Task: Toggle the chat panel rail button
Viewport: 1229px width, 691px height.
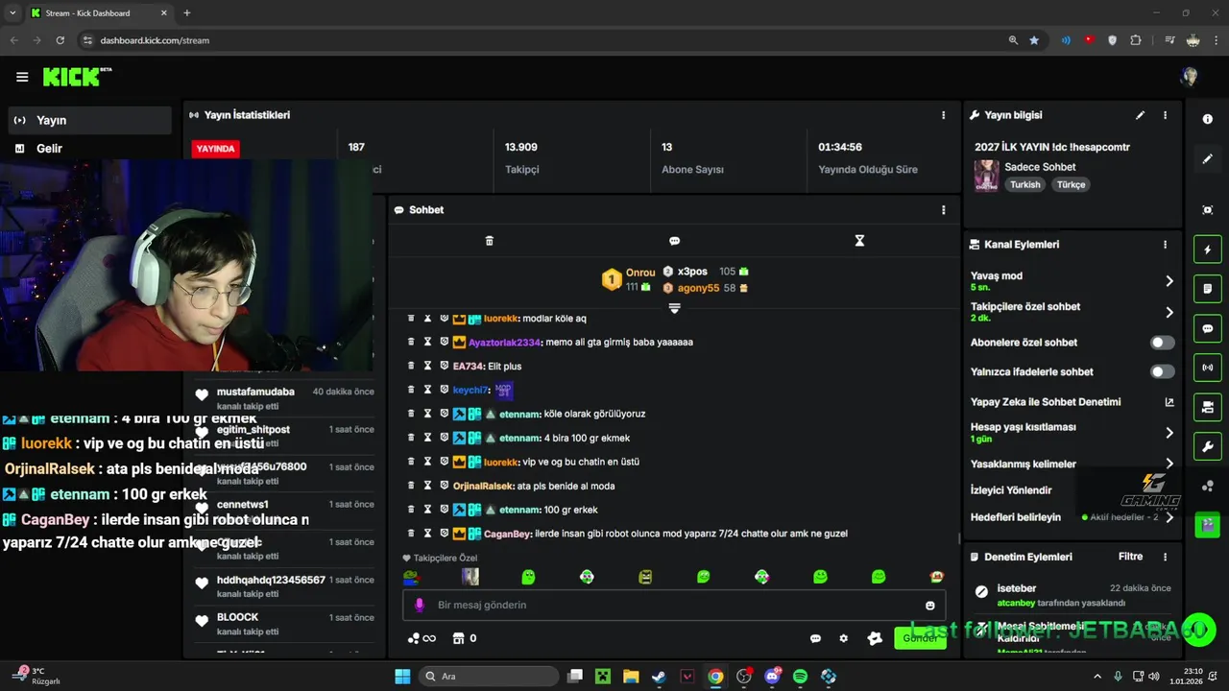Action: tap(1208, 328)
